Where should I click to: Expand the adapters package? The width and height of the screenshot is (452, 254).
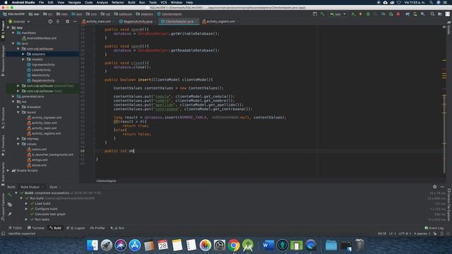[23, 54]
